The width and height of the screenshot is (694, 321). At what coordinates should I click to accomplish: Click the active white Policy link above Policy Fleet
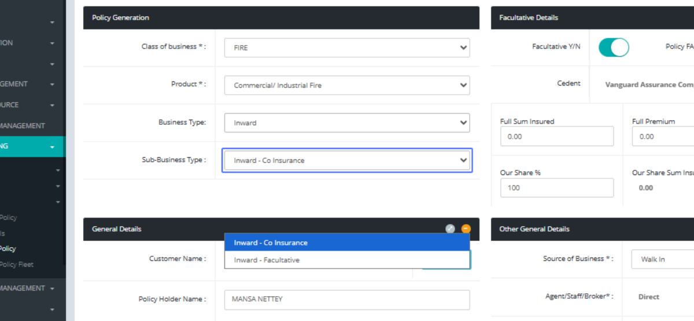(x=8, y=248)
